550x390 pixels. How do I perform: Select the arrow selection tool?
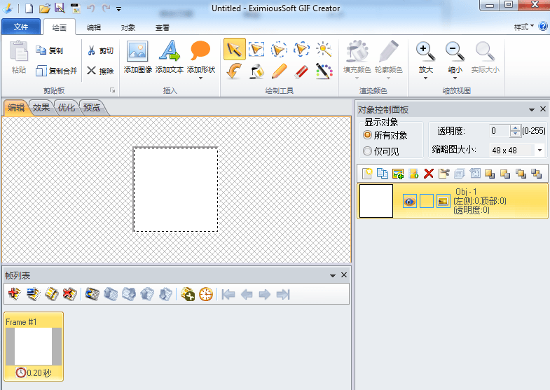235,49
